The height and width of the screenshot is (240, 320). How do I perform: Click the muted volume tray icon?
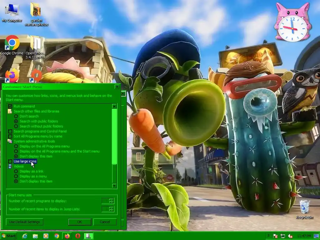coord(290,236)
